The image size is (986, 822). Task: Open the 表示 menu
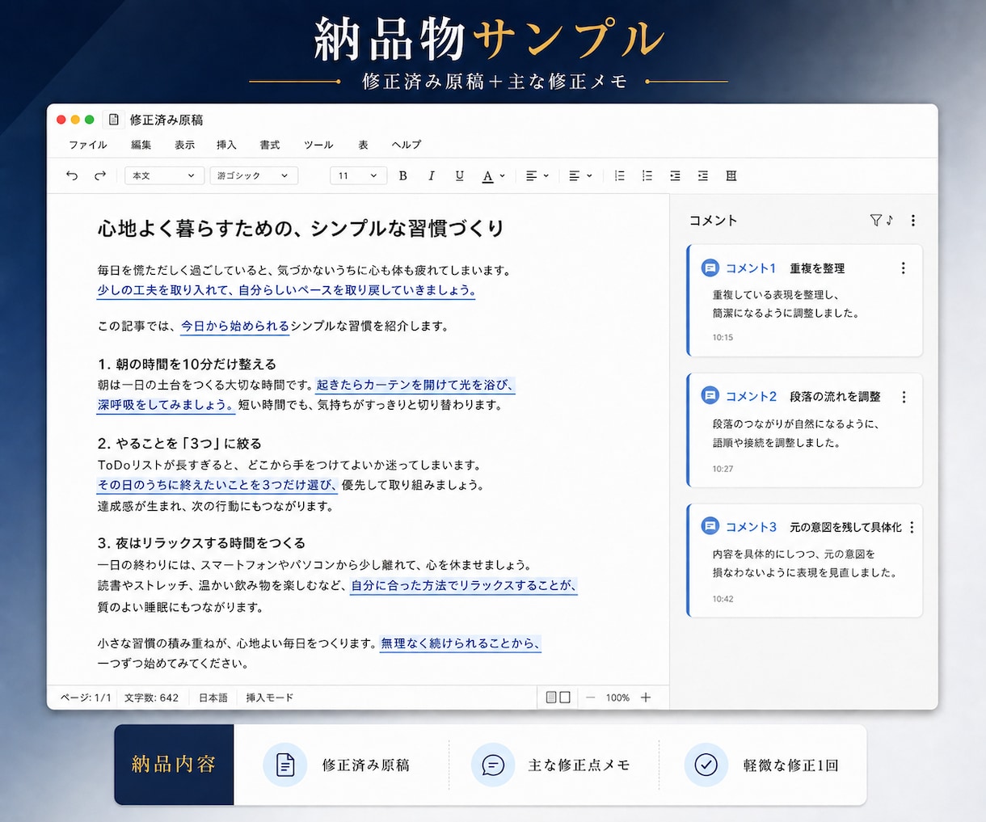point(184,145)
